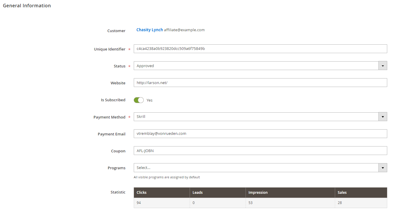396x211 pixels.
Task: Click the Clicks column header
Action: (162, 193)
